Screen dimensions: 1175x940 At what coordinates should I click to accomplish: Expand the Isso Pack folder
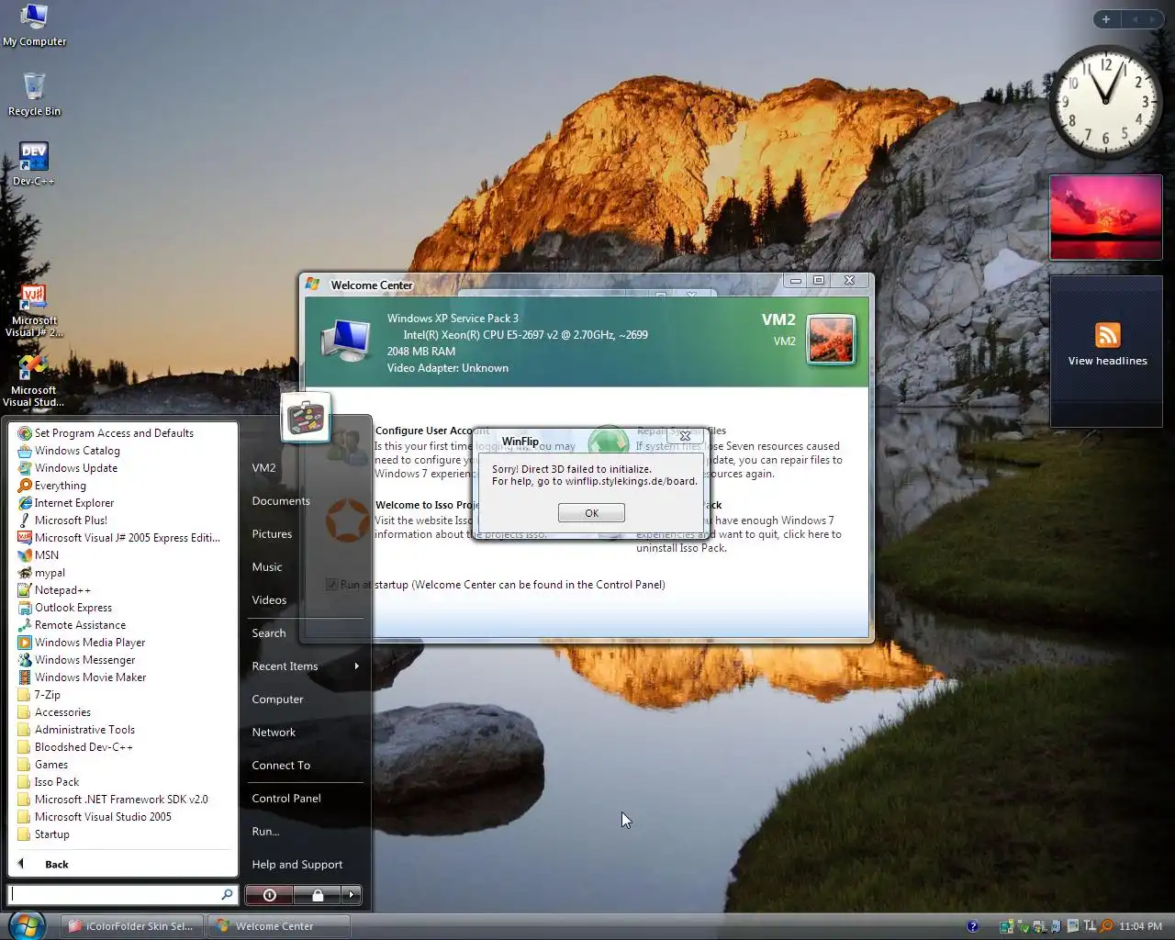click(57, 782)
